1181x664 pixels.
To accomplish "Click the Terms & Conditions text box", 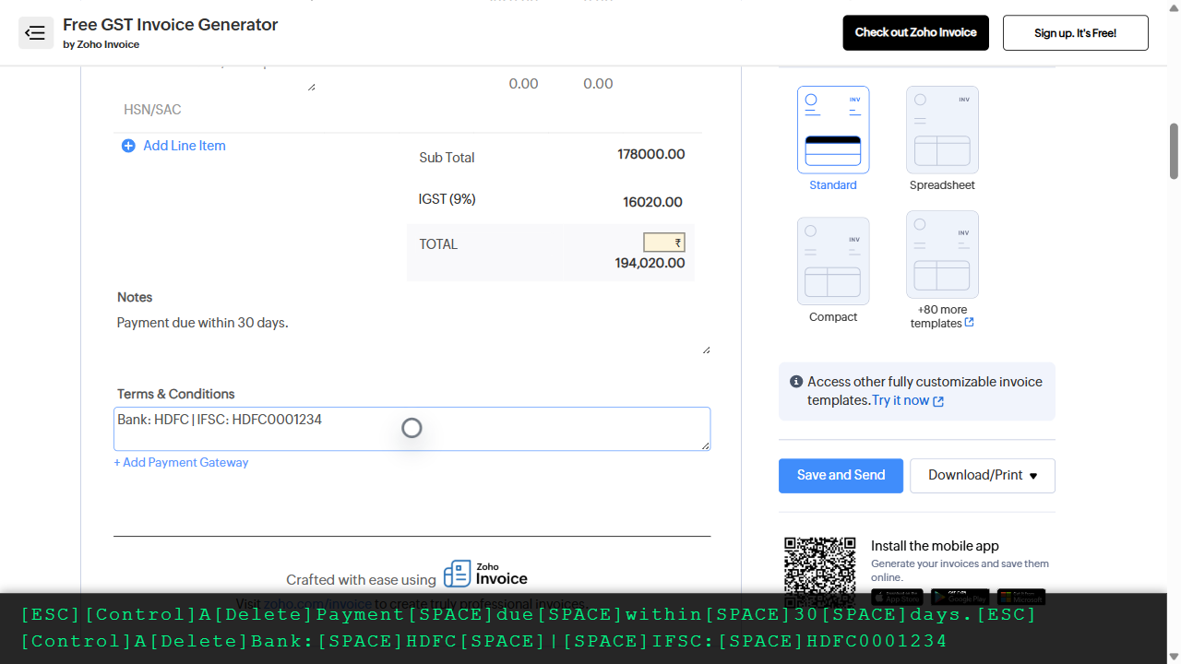I will point(412,428).
